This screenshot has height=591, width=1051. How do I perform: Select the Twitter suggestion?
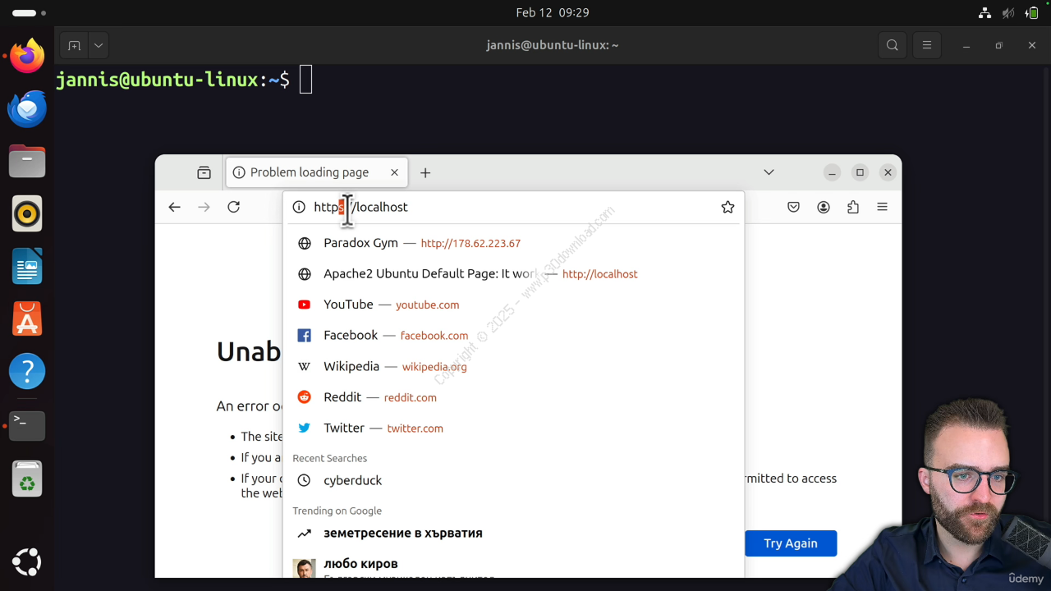513,428
